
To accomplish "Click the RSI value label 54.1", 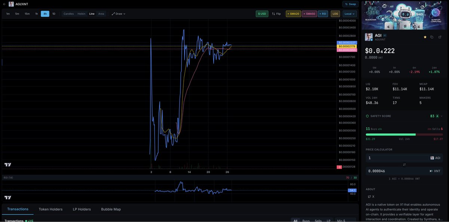I will point(352,190).
